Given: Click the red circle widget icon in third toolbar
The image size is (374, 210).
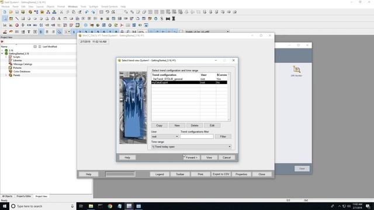Looking at the screenshot, I should (x=17, y=25).
